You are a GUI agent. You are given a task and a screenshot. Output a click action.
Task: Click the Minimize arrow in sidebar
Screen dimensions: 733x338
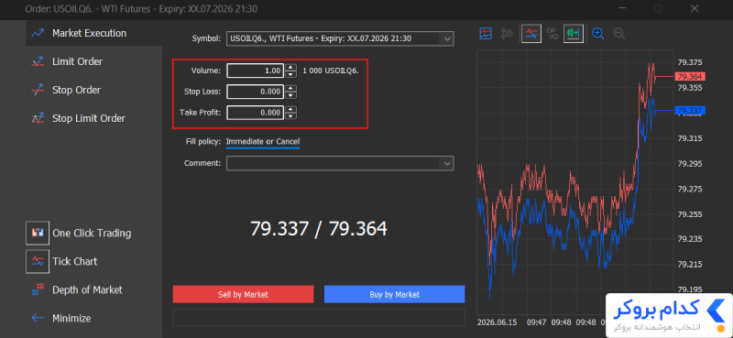[38, 319]
